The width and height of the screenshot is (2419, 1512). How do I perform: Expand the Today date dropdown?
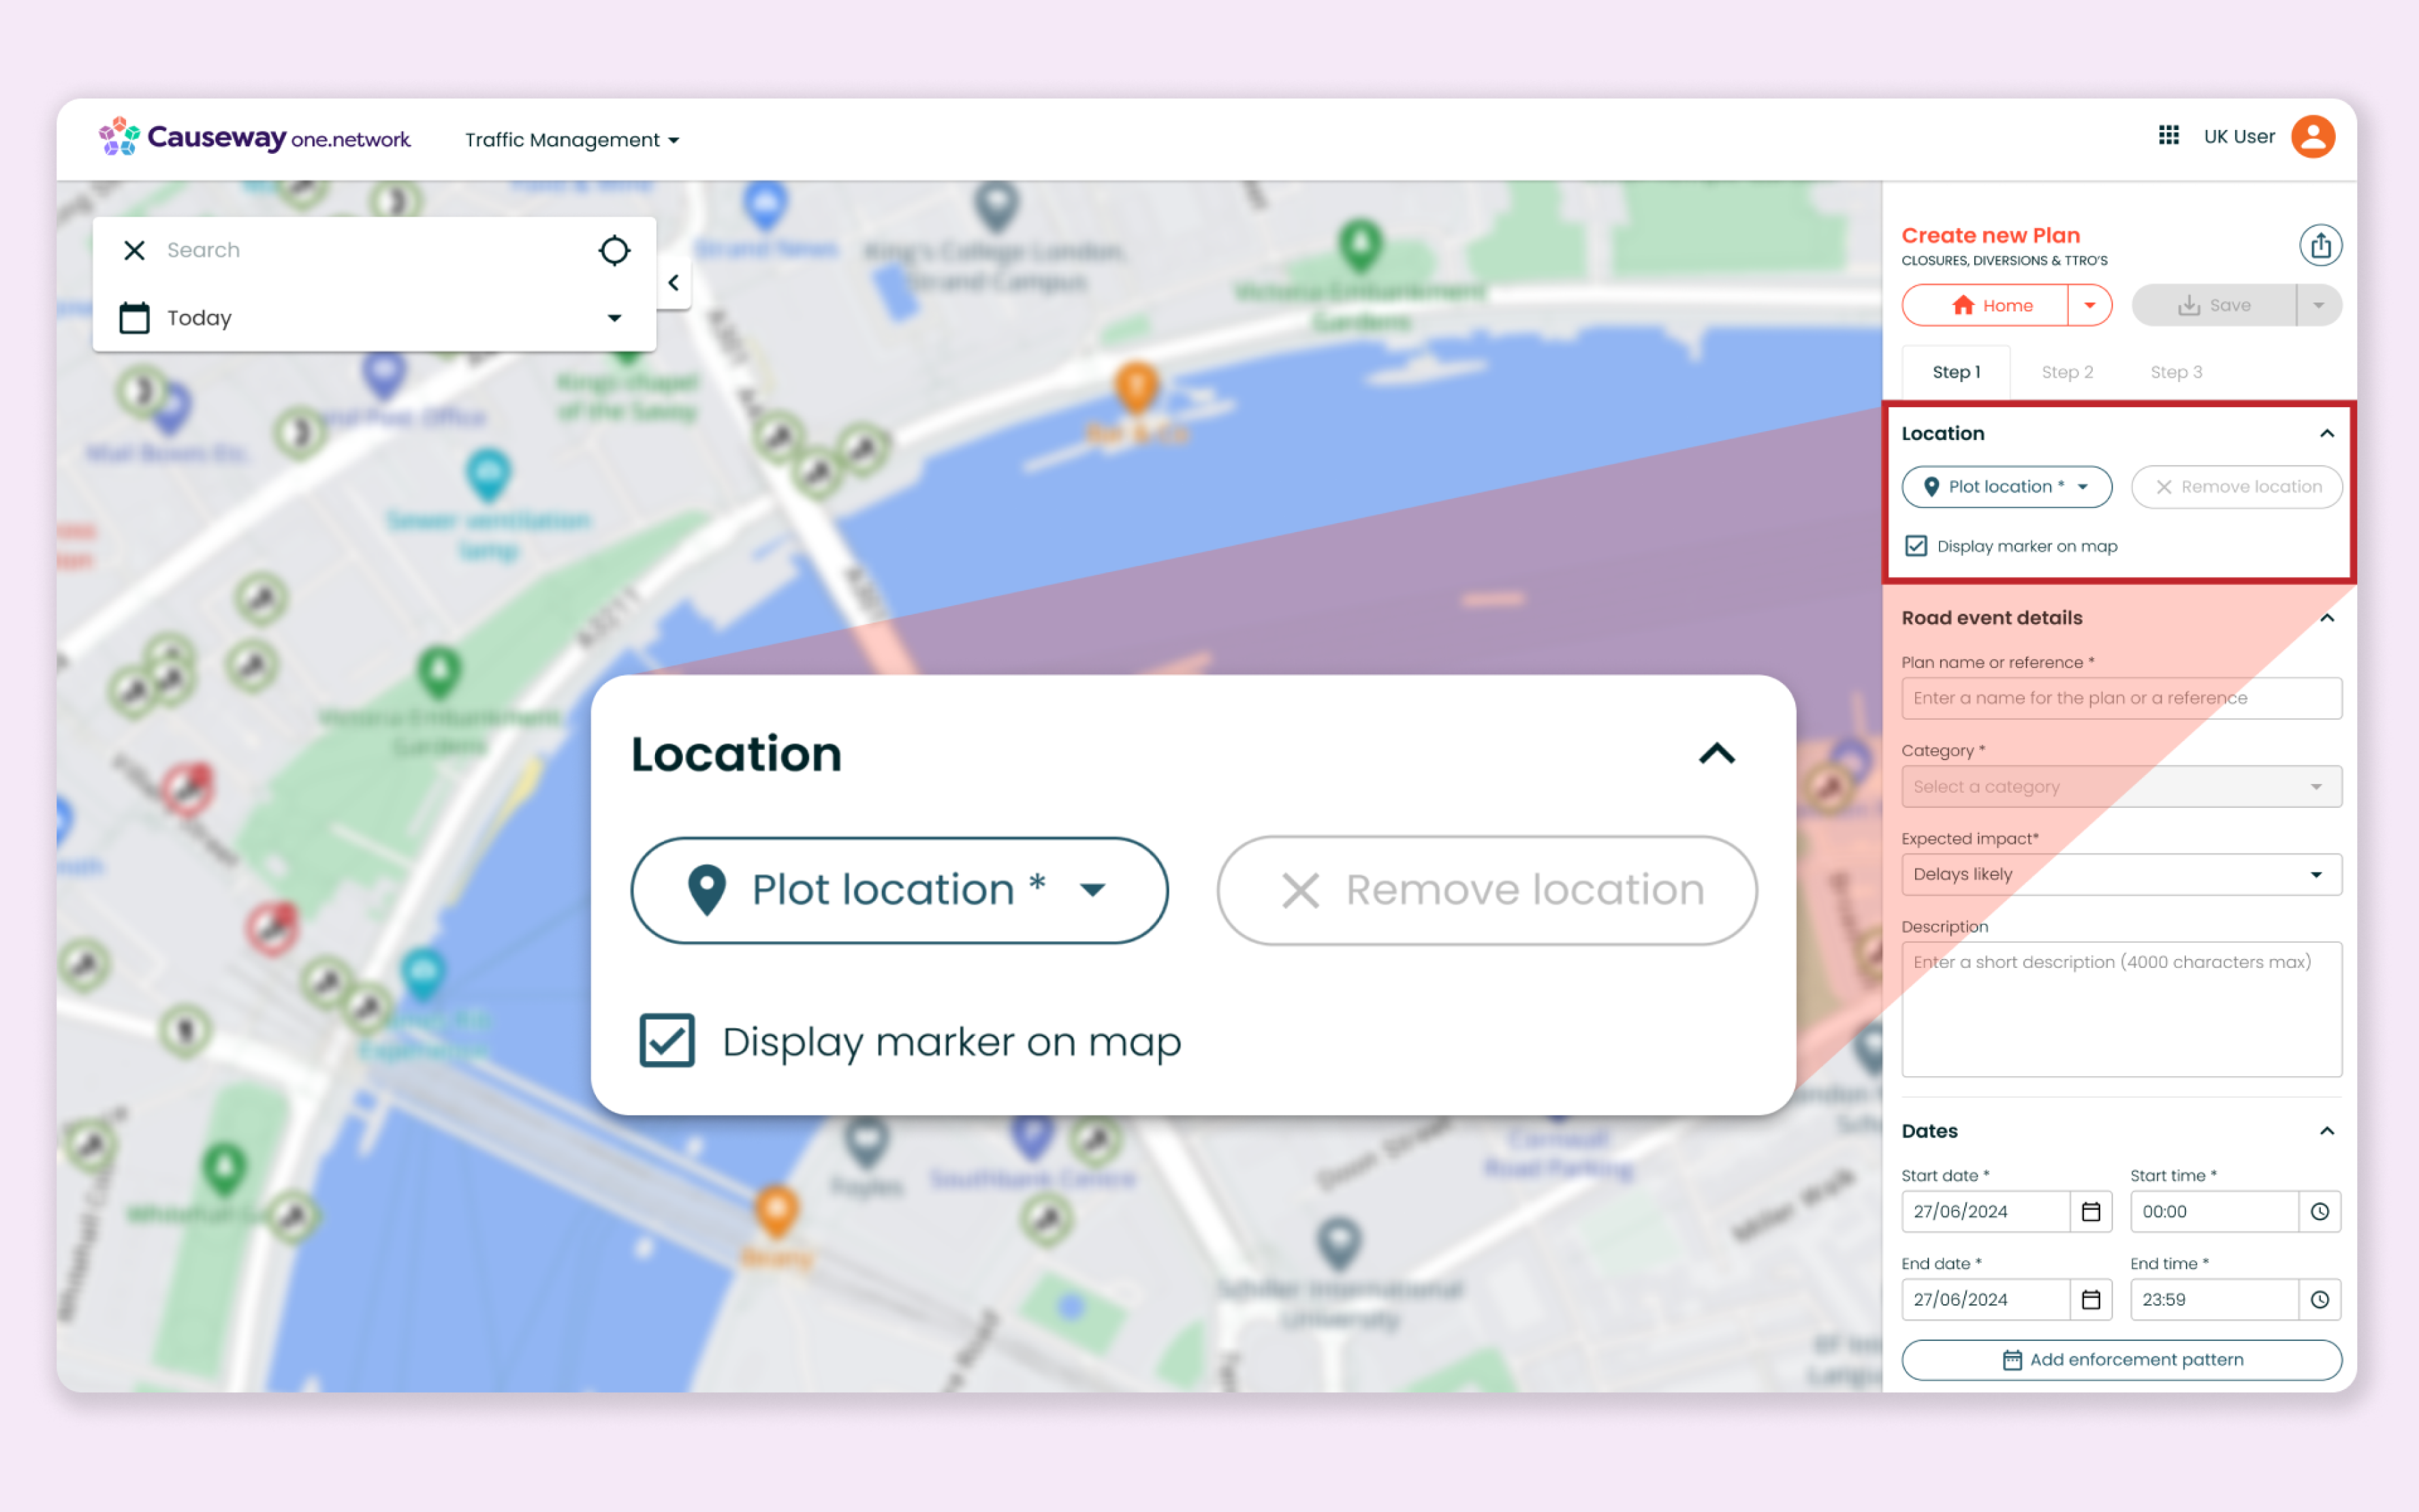click(x=614, y=318)
